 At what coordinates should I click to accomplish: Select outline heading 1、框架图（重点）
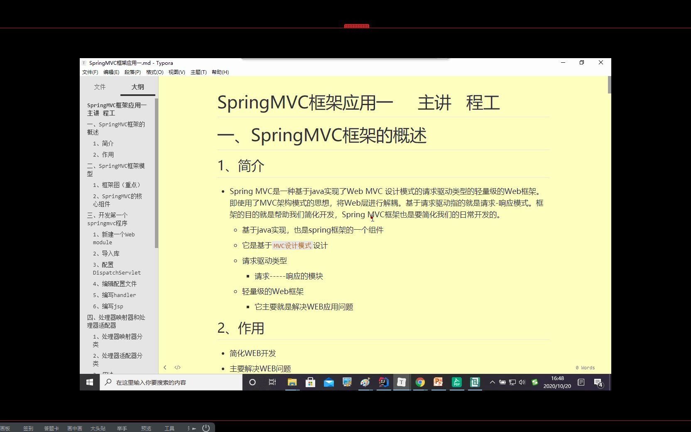pos(118,185)
